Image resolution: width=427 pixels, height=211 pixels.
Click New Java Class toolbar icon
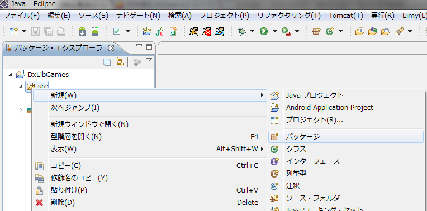(x=330, y=32)
